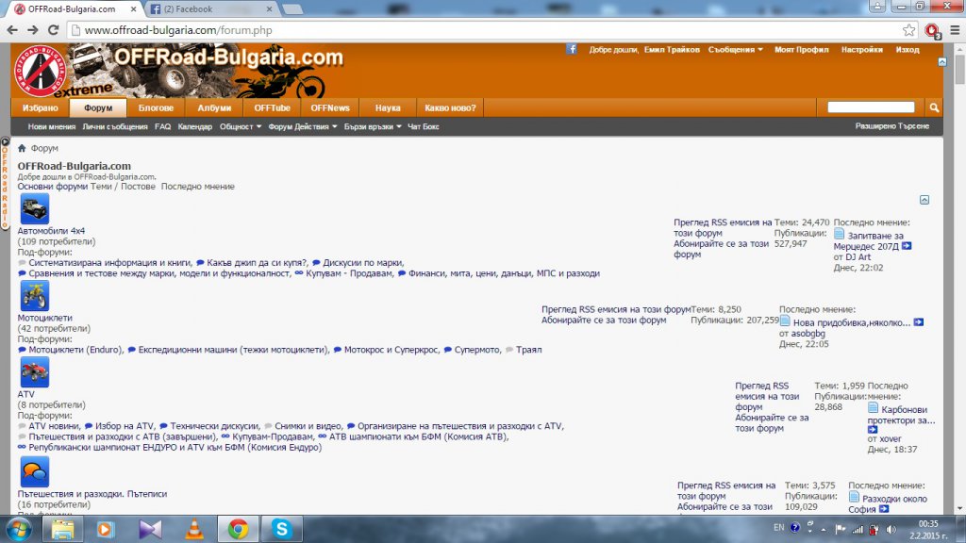Viewport: 966px width, 543px height.
Task: Open the FAQ link
Action: click(162, 126)
